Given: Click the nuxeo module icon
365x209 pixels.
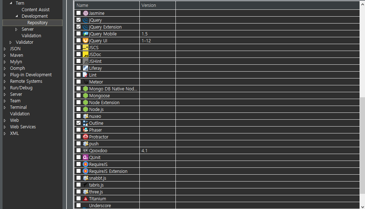Looking at the screenshot, I should (x=86, y=116).
